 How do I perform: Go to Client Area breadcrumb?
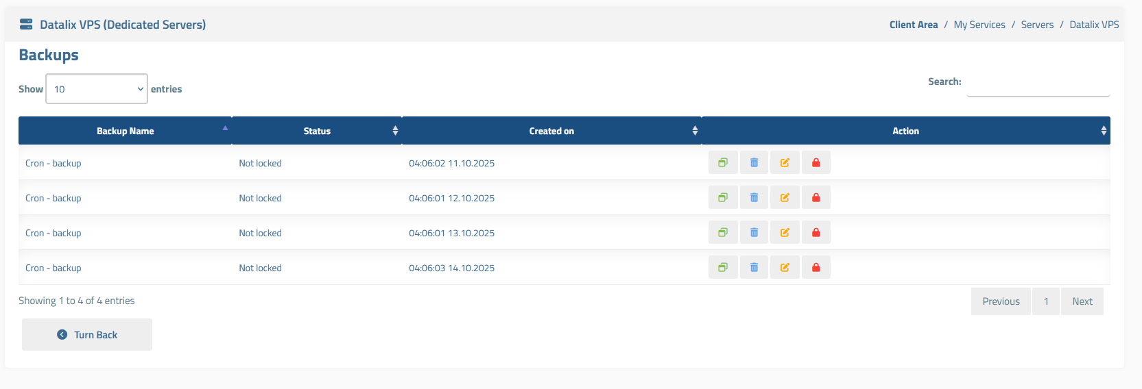tap(913, 25)
